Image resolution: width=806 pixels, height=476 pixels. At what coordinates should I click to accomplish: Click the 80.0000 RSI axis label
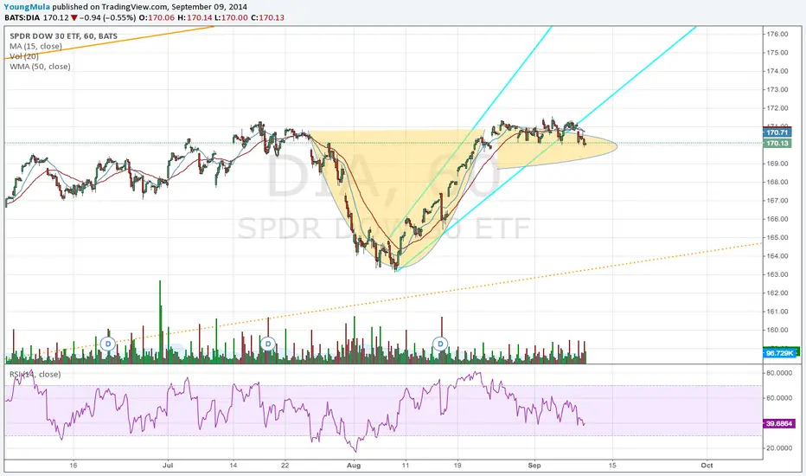point(778,373)
